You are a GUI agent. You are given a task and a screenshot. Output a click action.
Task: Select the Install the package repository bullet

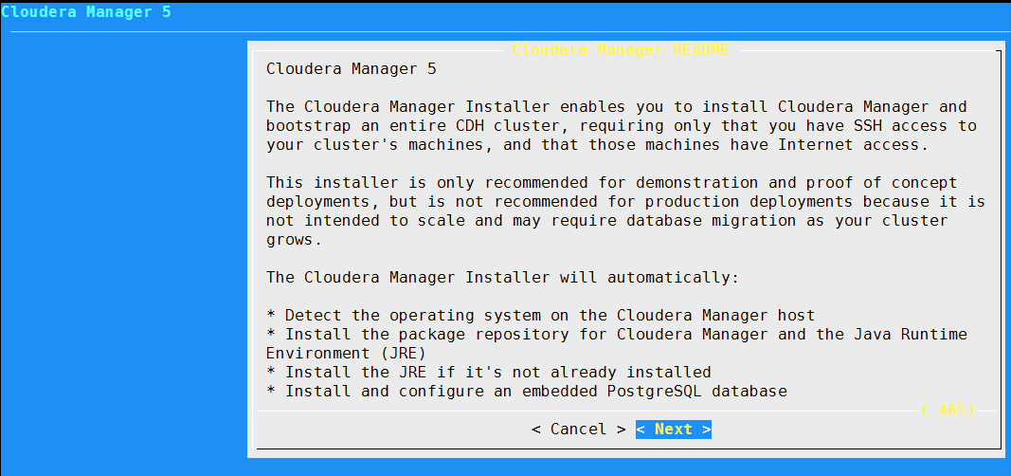click(617, 335)
